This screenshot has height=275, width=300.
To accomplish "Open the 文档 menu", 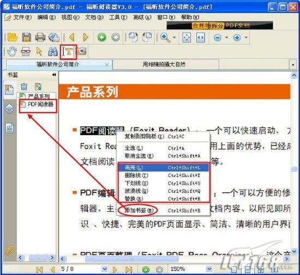I will coord(94,17).
